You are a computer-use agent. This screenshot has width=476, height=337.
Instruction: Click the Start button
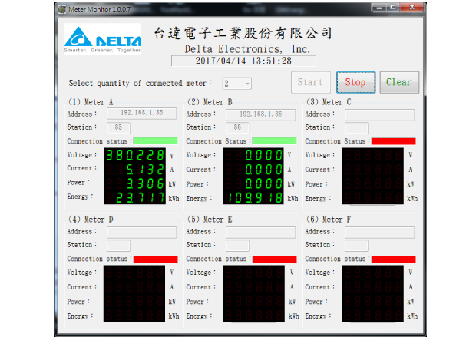[x=311, y=82]
